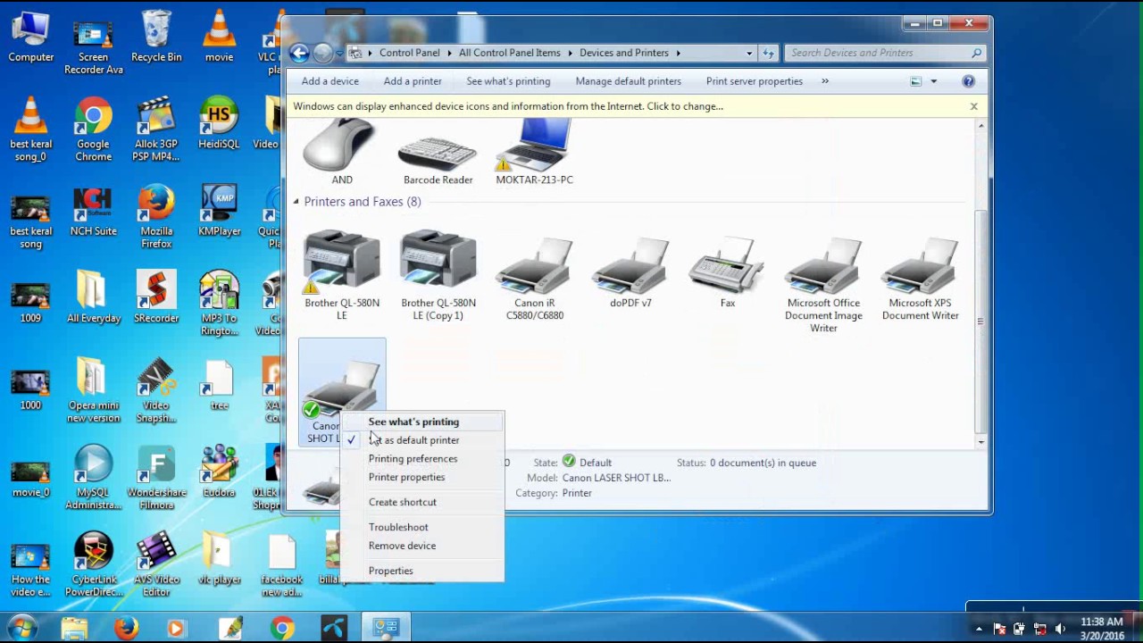1143x643 pixels.
Task: Open Chrome from the taskbar
Action: [282, 629]
